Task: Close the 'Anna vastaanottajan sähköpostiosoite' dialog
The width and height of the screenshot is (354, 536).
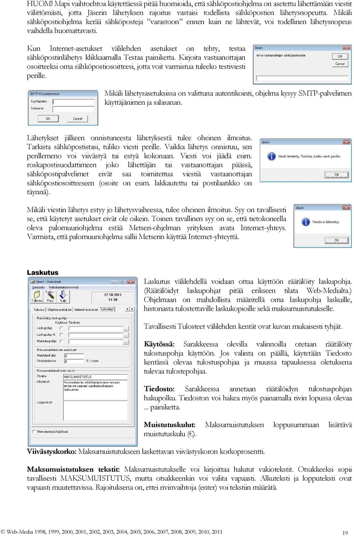Action: pos(347,48)
